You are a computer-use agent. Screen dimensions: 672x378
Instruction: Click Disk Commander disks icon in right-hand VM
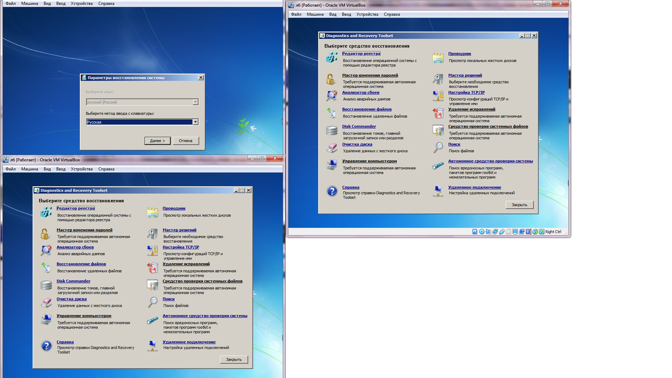pyautogui.click(x=332, y=131)
